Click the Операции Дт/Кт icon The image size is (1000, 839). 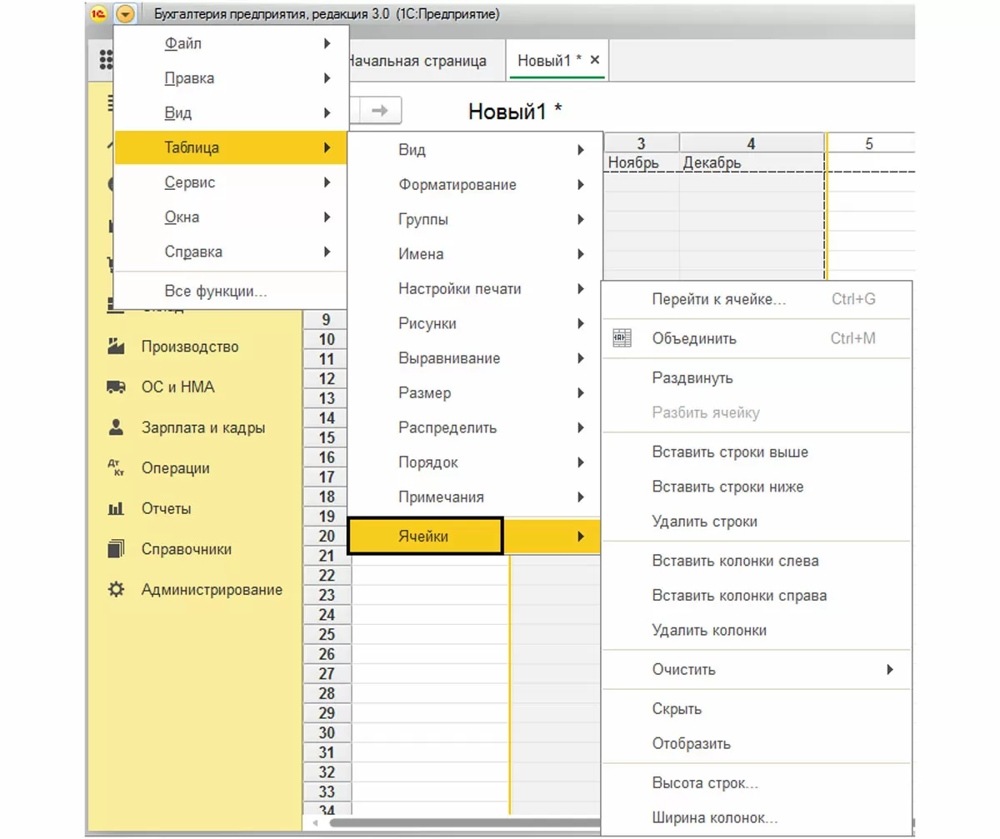click(x=117, y=468)
